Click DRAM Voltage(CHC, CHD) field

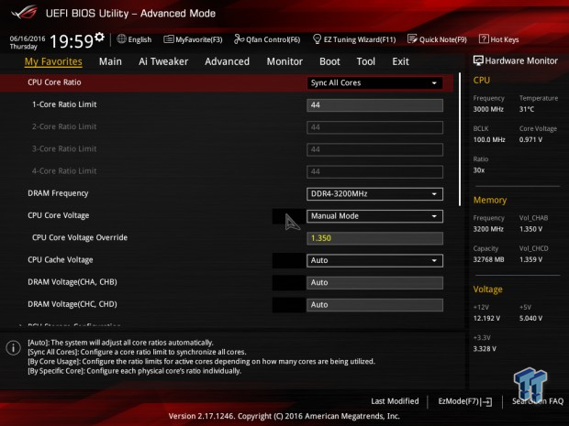(374, 305)
